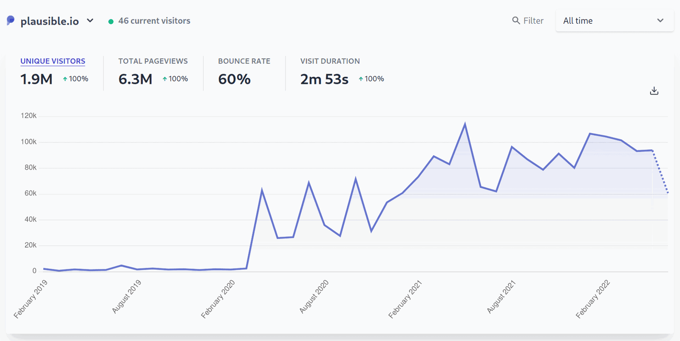
Task: Click the highest graph peak near 120k
Action: point(465,124)
